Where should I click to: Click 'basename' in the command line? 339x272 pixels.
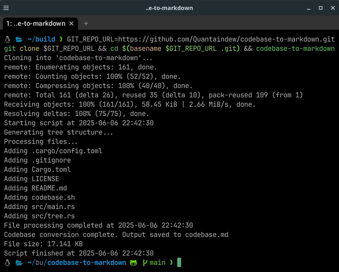tap(145, 48)
